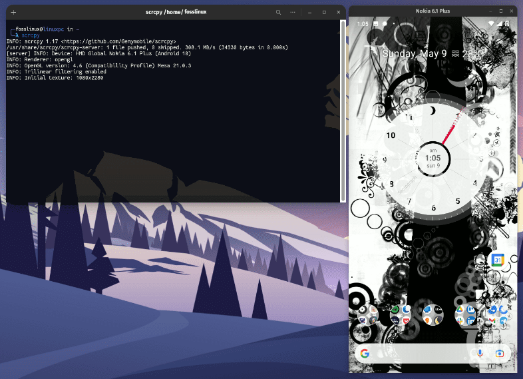523x379 pixels.
Task: Close the scrcpy terminal window
Action: [339, 13]
